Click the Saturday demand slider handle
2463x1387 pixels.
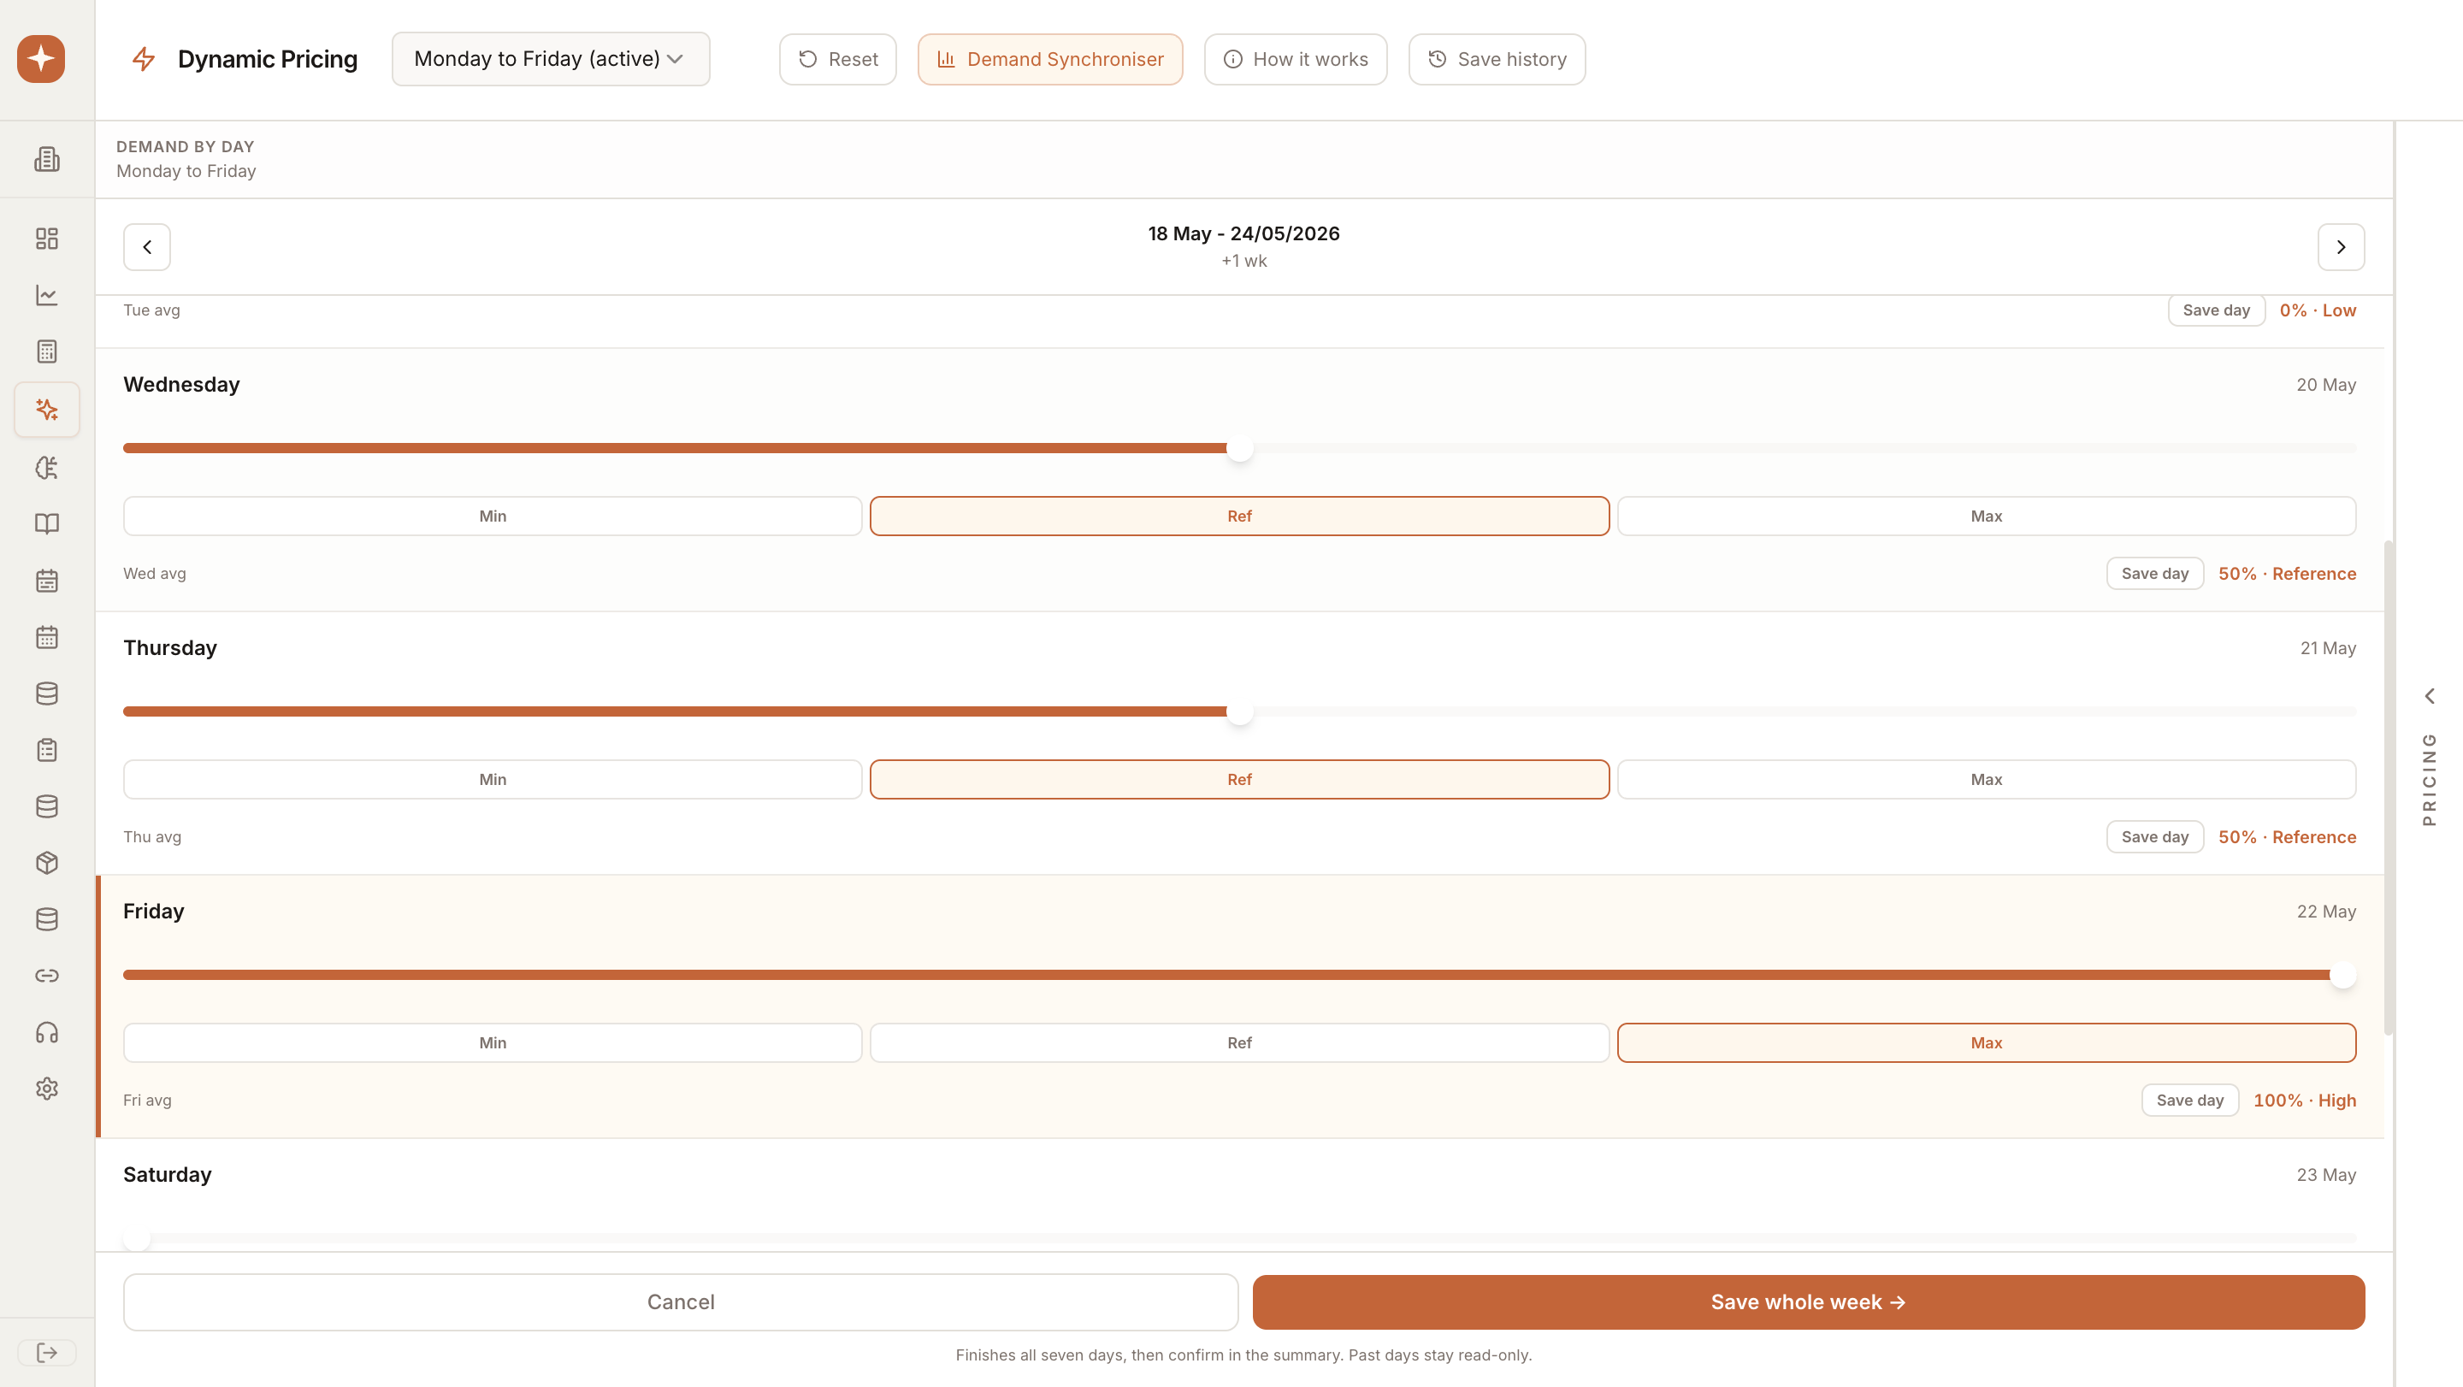(138, 1239)
